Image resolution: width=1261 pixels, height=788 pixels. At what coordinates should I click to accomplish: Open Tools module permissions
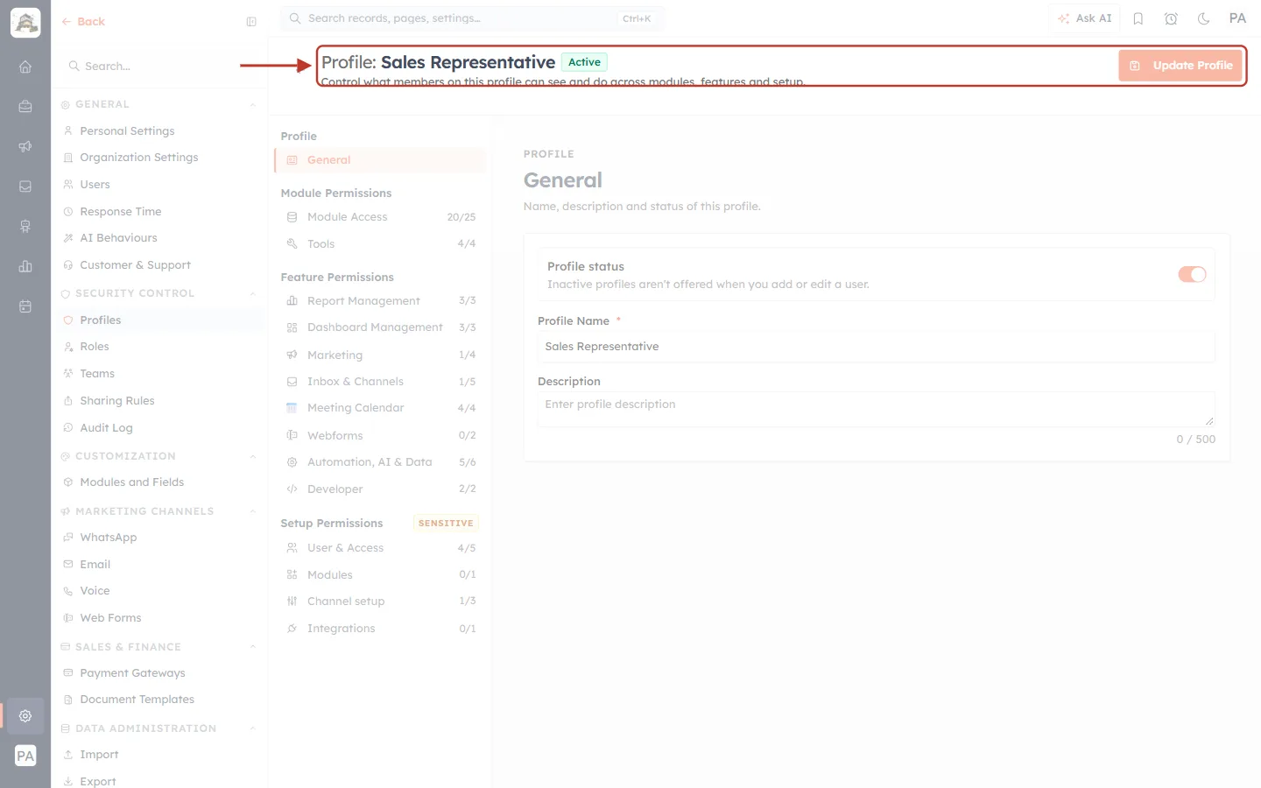[x=380, y=244]
